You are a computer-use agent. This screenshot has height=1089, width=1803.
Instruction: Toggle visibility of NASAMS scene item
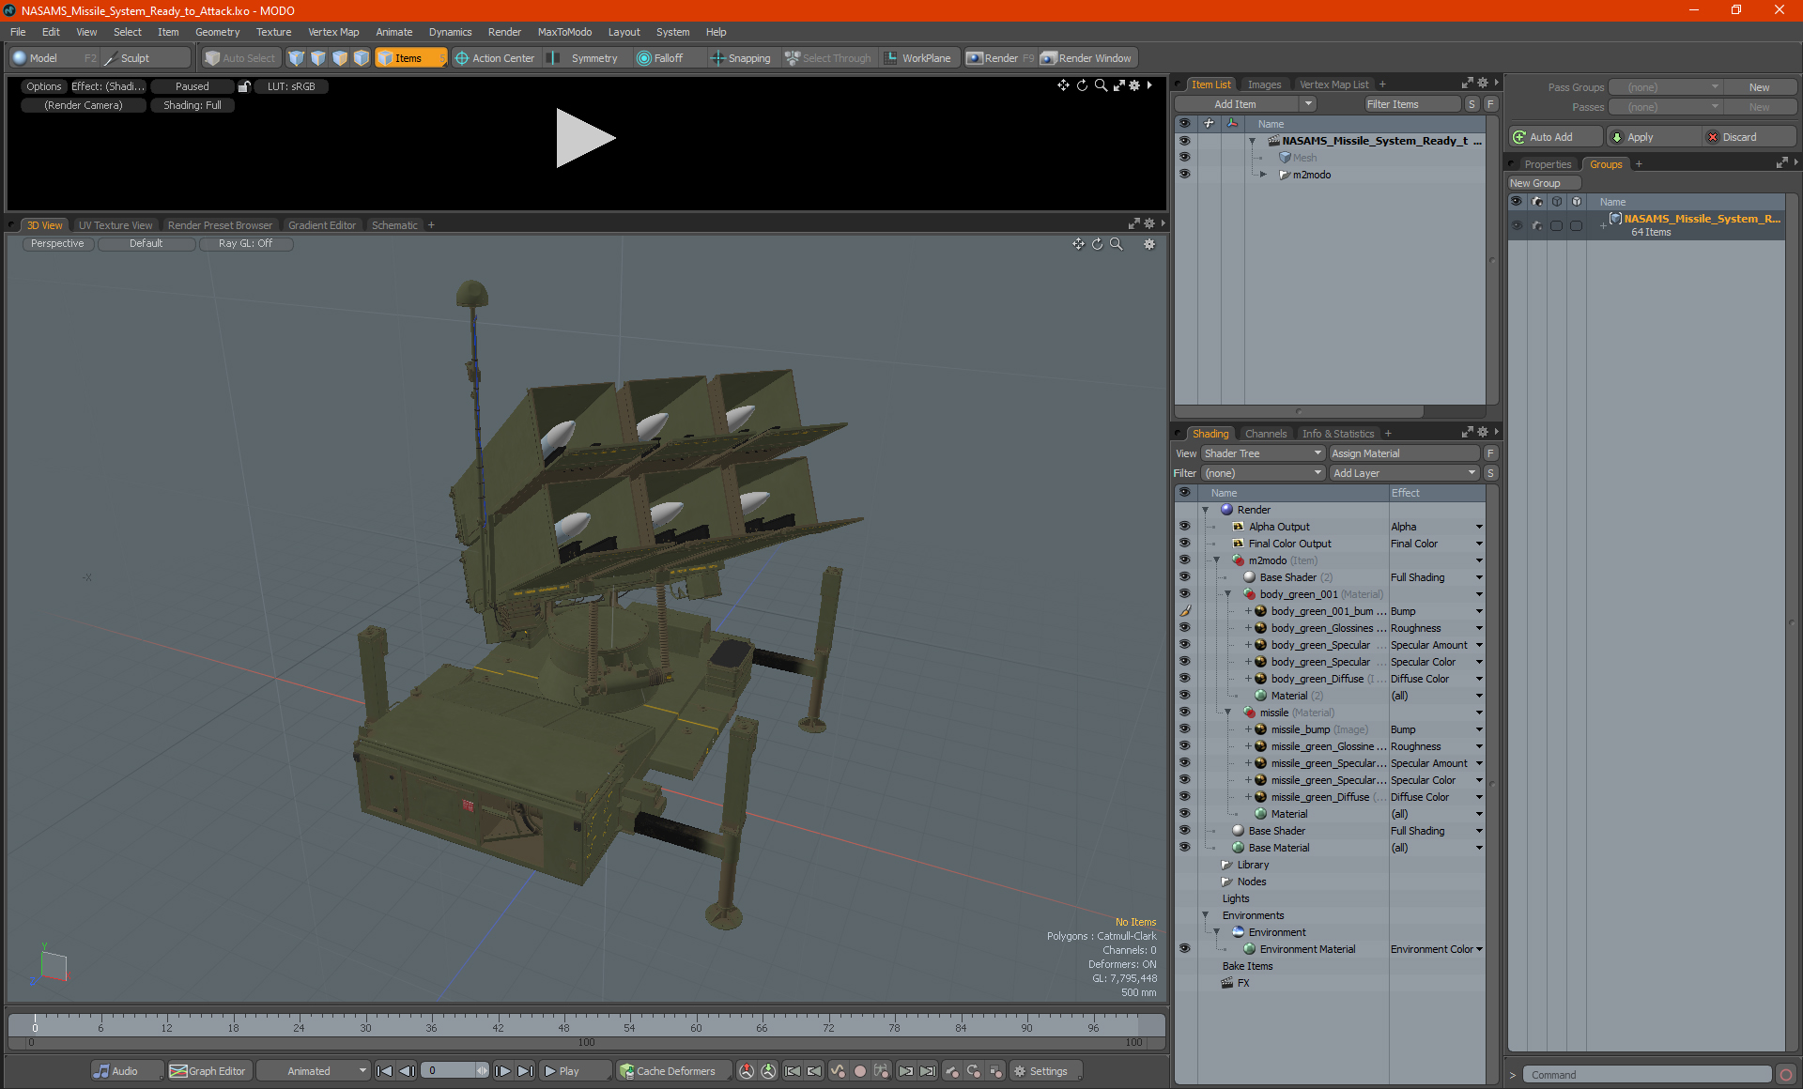coord(1184,141)
